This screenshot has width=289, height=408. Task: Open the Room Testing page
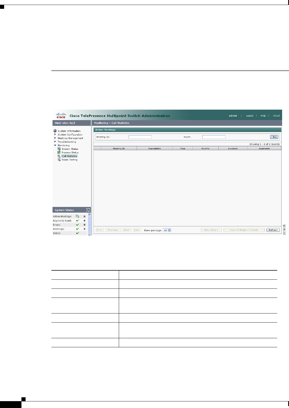[x=70, y=160]
